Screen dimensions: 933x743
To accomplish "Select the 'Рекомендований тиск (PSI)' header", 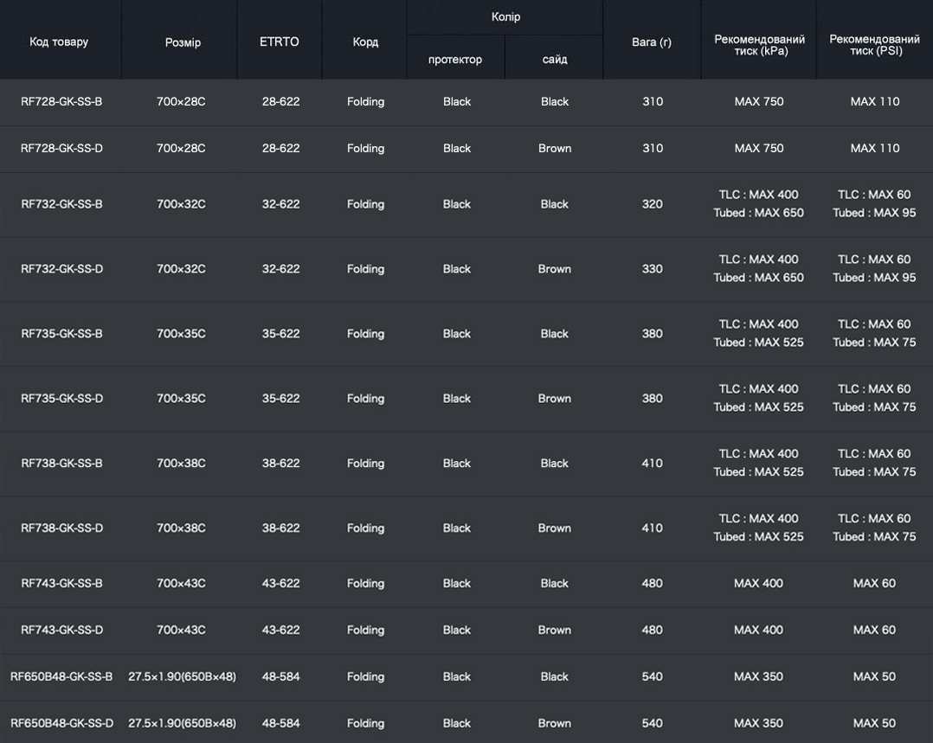I will point(874,45).
